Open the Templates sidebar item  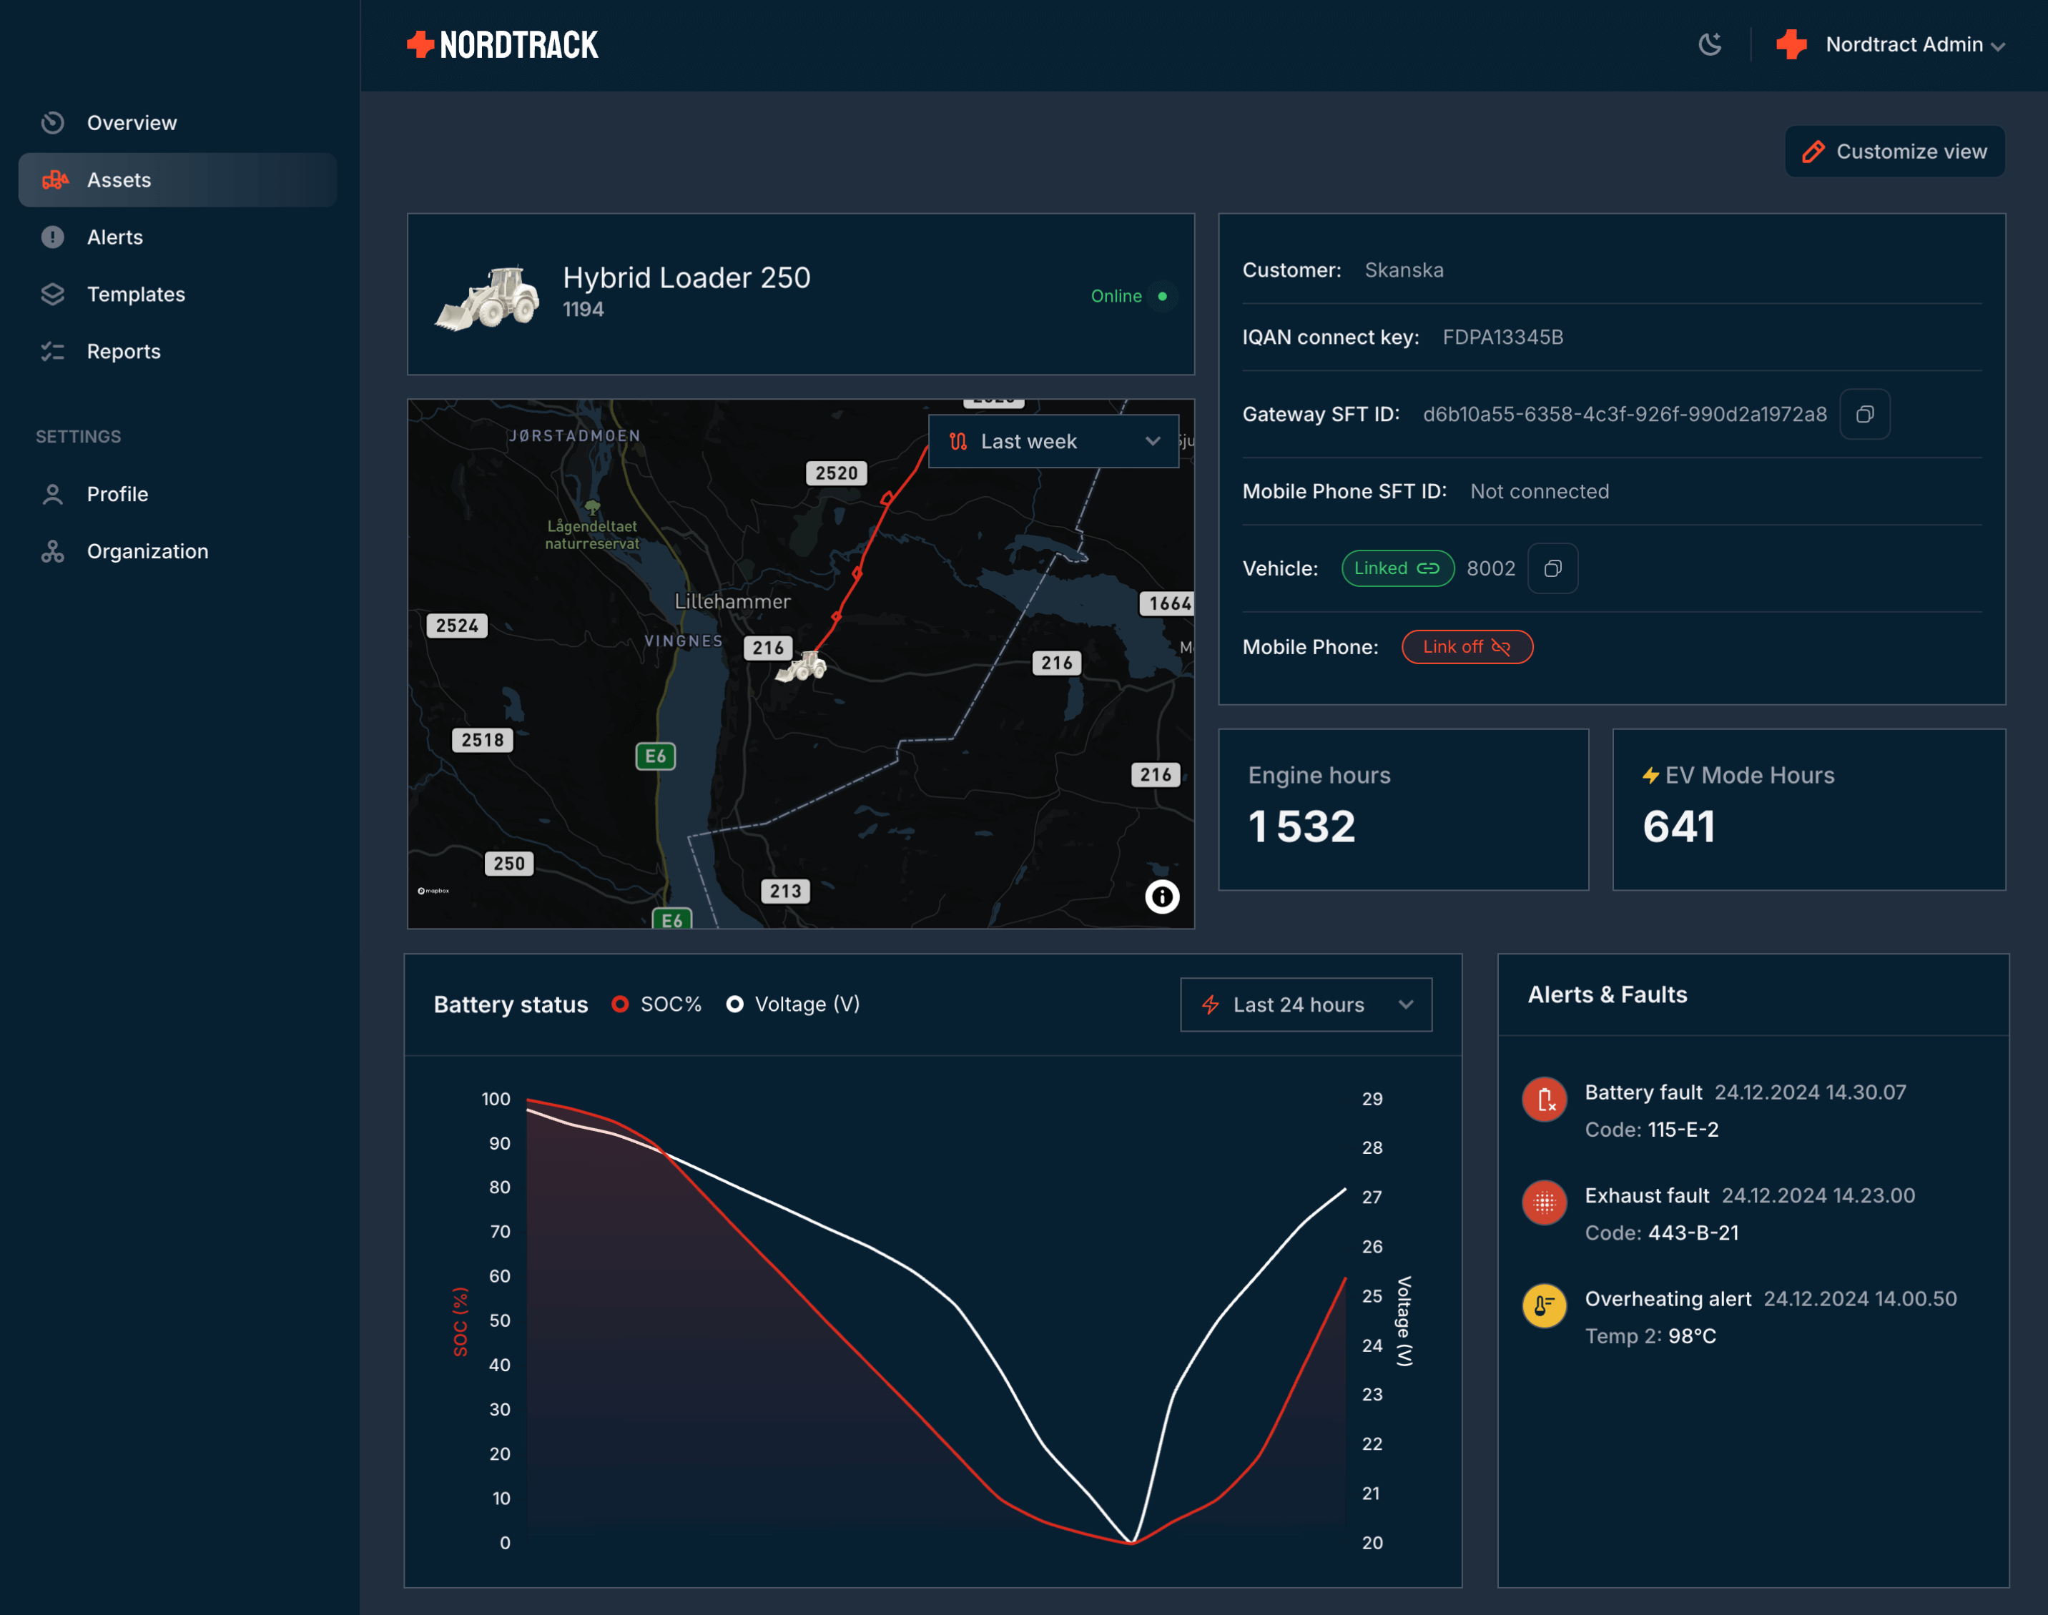135,294
